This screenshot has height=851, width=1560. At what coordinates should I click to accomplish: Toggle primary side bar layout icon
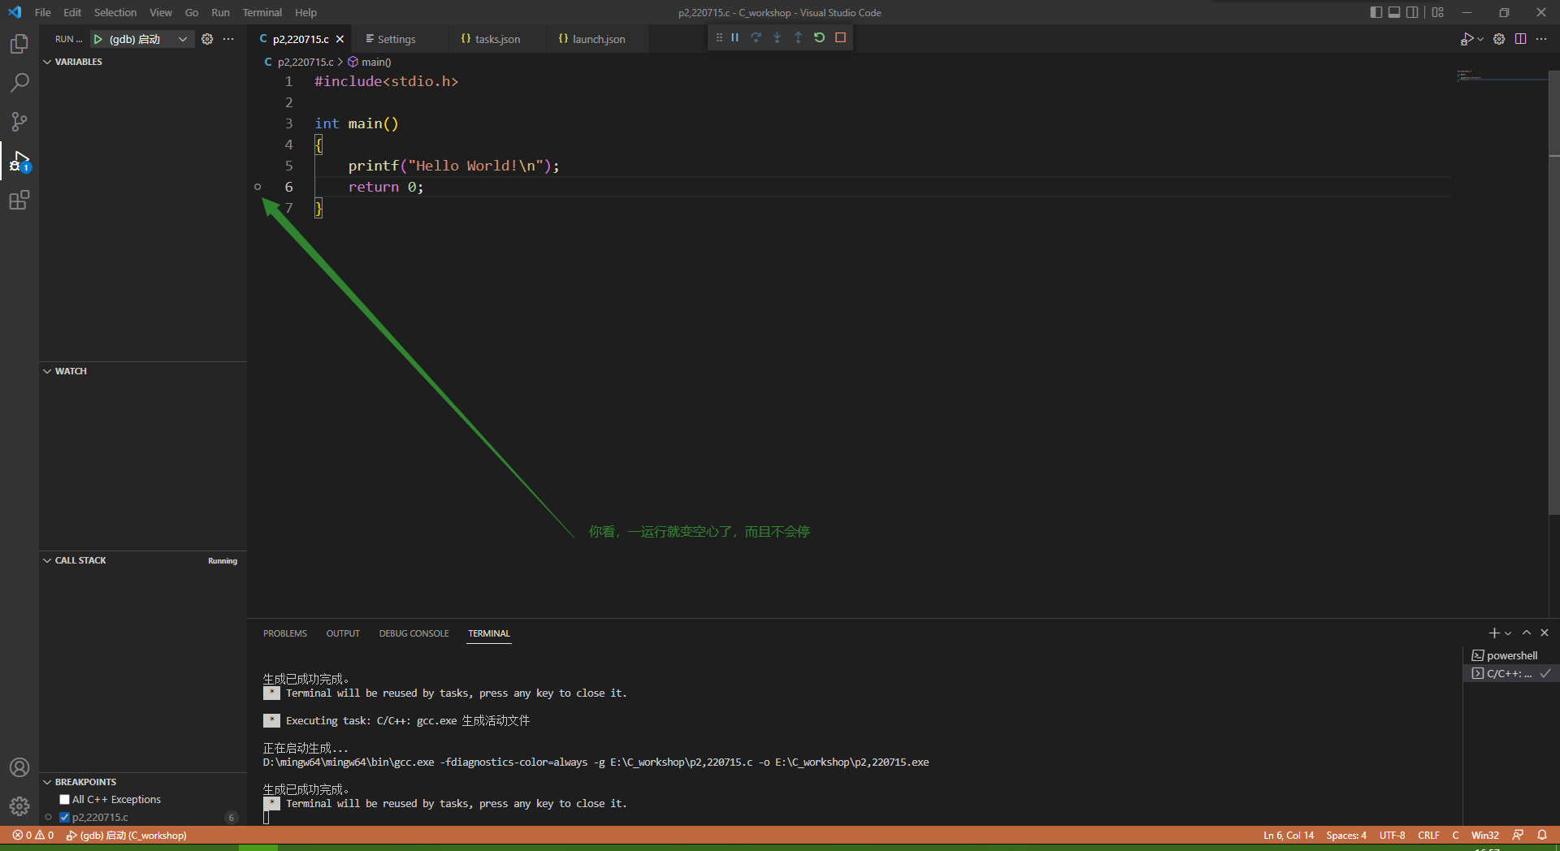click(1376, 12)
